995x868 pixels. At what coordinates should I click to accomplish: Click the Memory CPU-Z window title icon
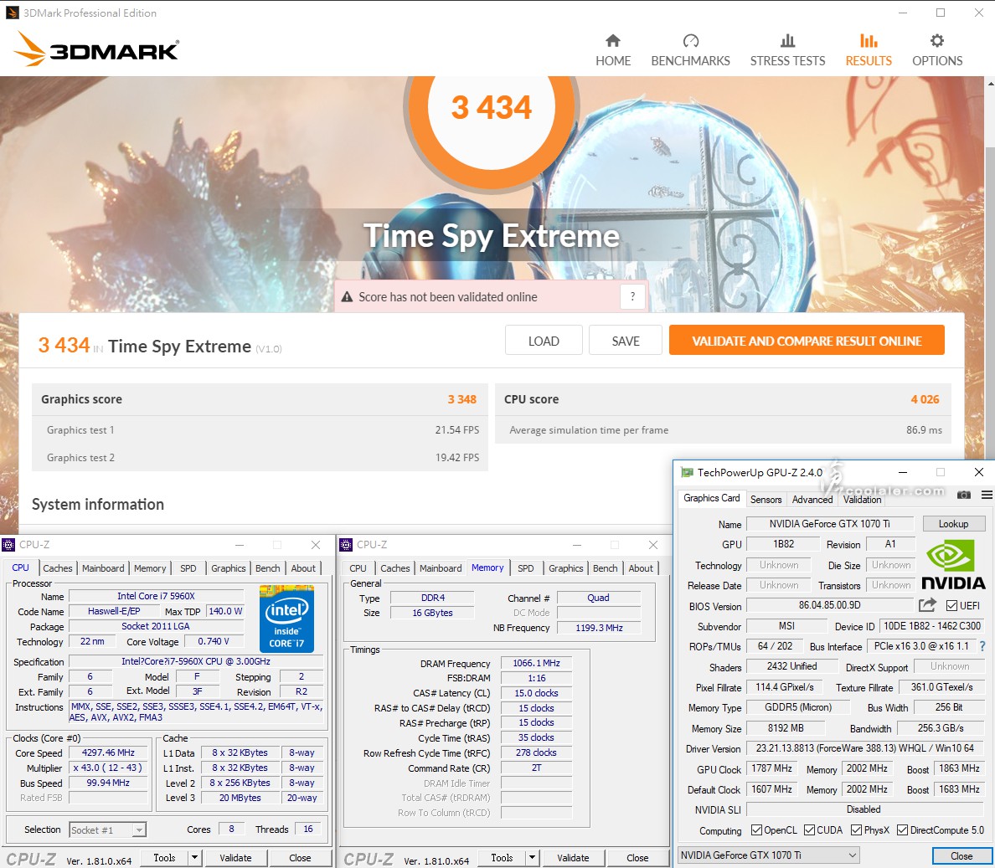(x=346, y=545)
